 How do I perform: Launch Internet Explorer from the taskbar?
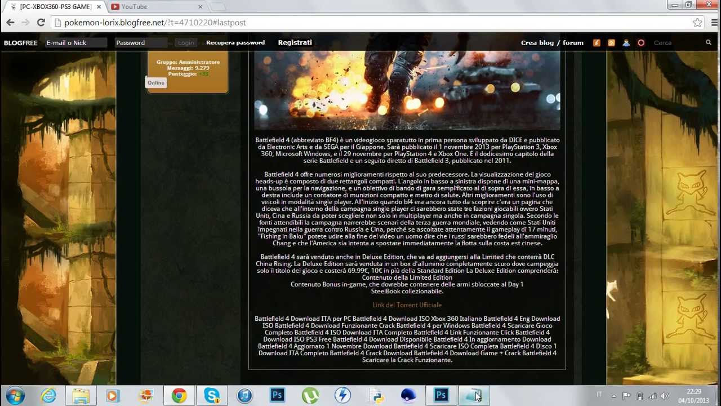click(x=49, y=395)
